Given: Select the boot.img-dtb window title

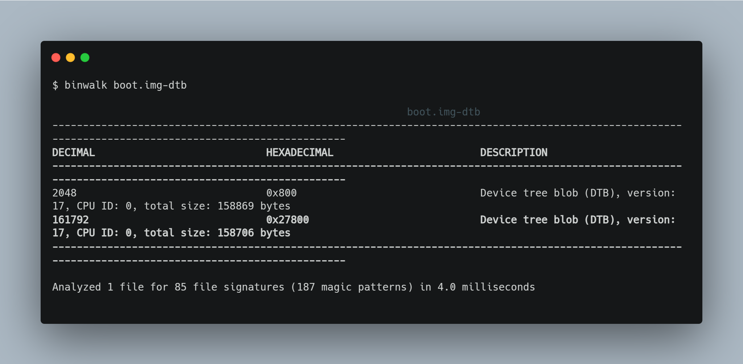Looking at the screenshot, I should tap(443, 112).
